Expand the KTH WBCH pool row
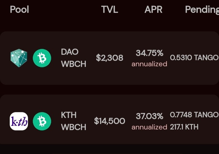 [109, 119]
